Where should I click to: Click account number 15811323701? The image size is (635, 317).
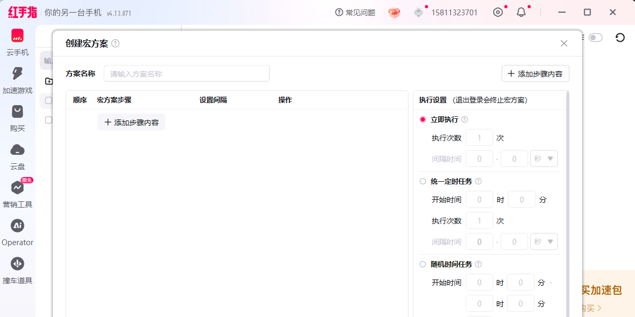coord(455,13)
